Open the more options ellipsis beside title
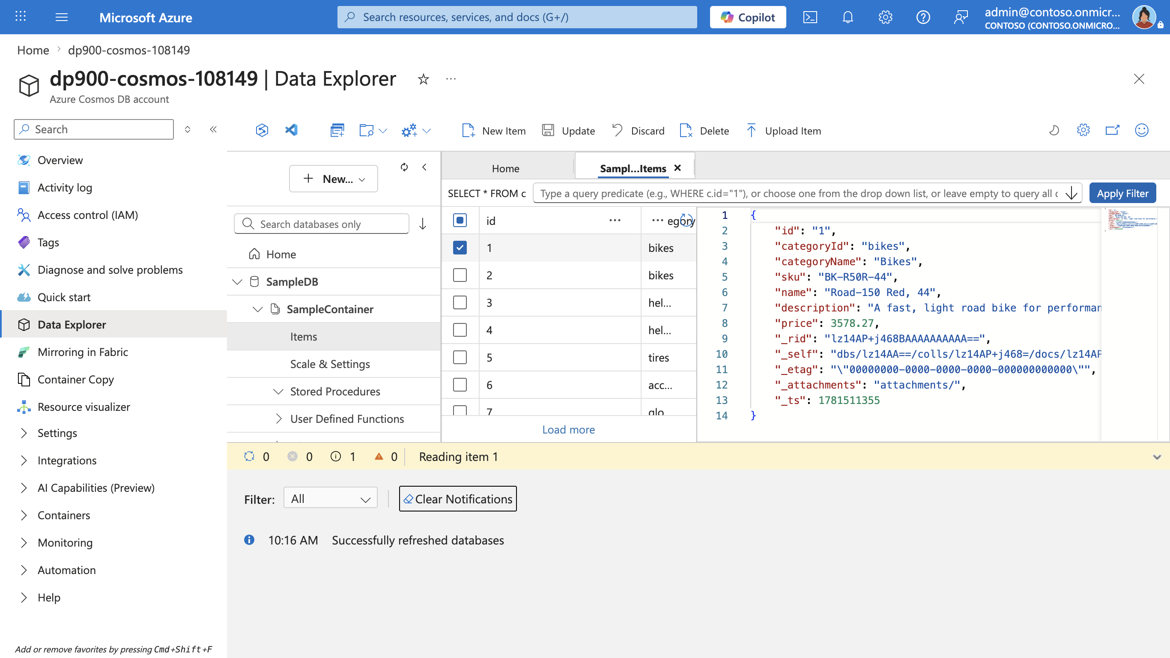Image resolution: width=1170 pixels, height=658 pixels. 451,79
